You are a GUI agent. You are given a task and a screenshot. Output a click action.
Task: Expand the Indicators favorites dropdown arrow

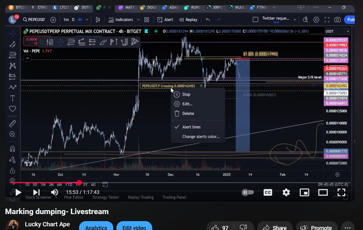tap(138, 20)
